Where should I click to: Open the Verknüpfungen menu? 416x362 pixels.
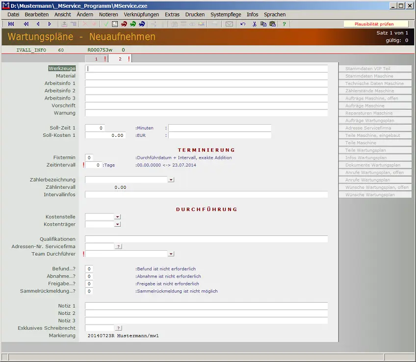[141, 15]
